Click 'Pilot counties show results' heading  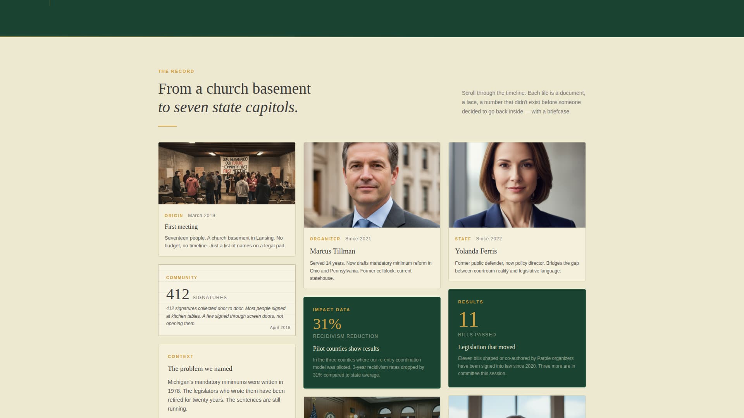tap(346, 348)
